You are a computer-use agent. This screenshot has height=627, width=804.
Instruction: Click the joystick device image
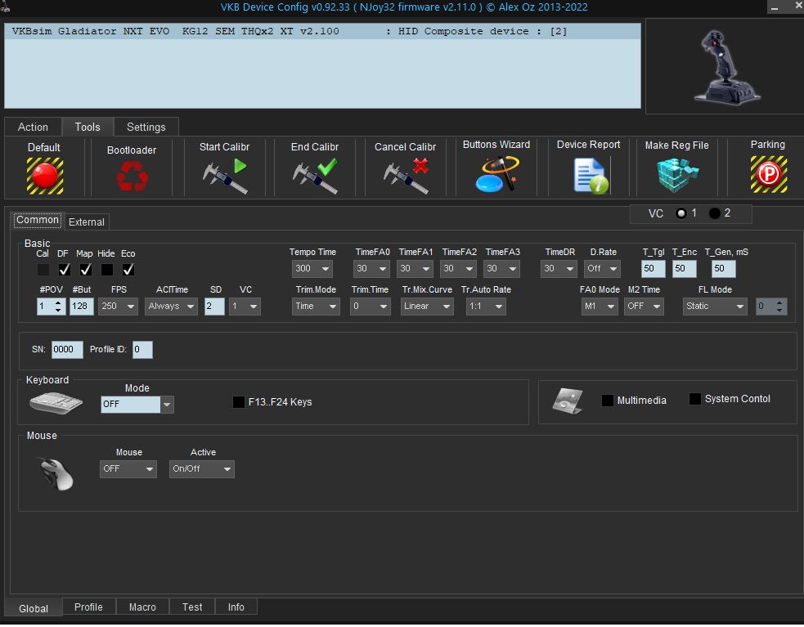pos(726,67)
